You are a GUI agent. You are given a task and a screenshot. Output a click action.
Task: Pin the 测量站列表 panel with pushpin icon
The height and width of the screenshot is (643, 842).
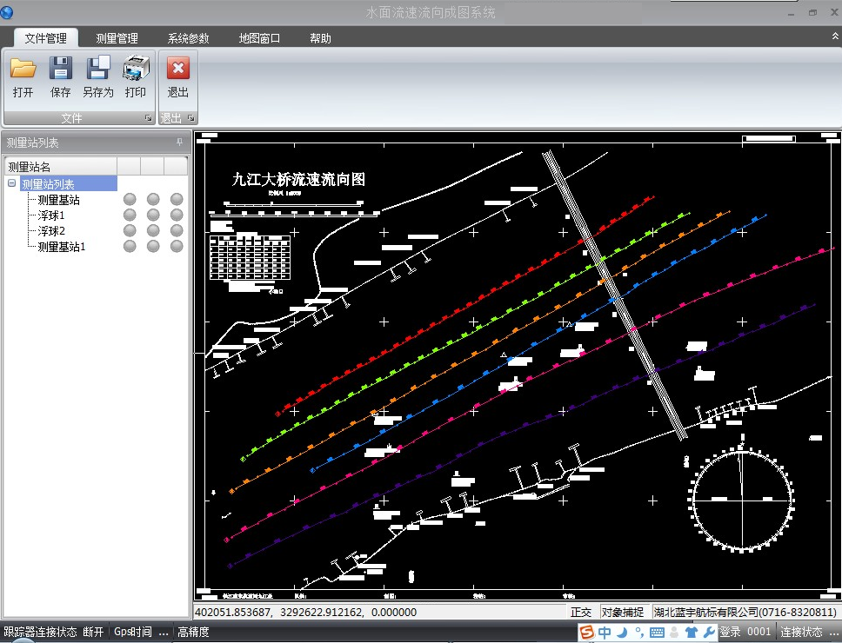pos(179,143)
